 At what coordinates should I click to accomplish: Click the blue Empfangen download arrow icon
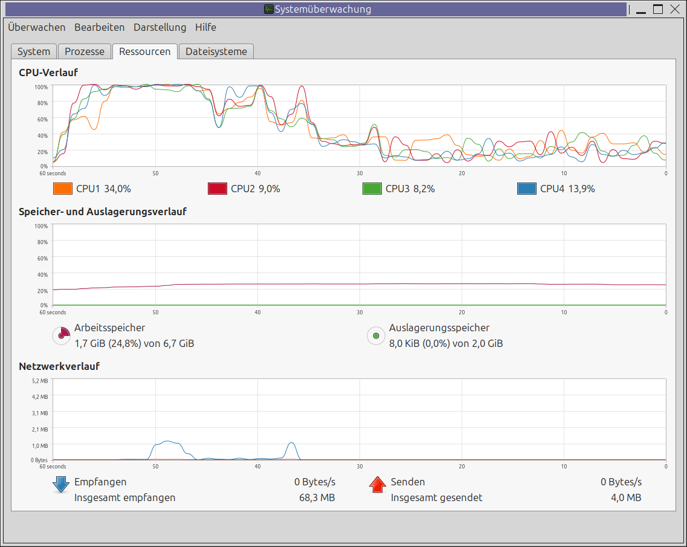61,485
